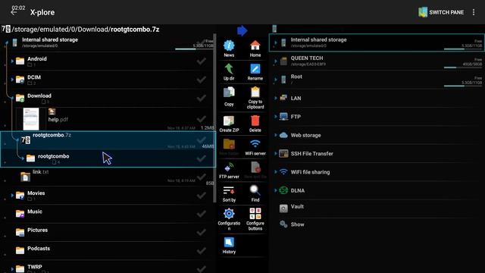Select Root in right pane
The height and width of the screenshot is (273, 485).
point(377,80)
